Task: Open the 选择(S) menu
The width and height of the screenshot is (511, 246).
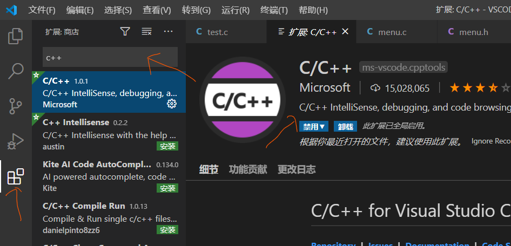Action: point(118,10)
